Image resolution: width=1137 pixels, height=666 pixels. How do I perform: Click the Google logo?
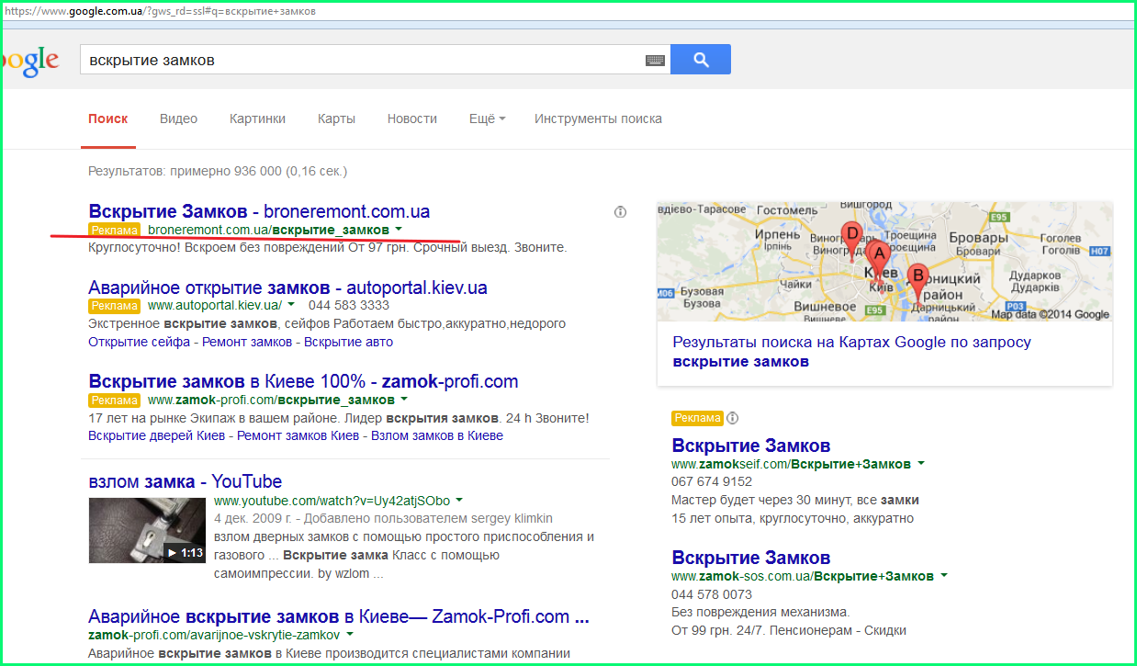coord(30,61)
